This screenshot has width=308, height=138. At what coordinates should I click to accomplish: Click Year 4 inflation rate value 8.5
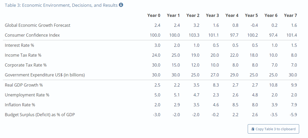click(235, 105)
